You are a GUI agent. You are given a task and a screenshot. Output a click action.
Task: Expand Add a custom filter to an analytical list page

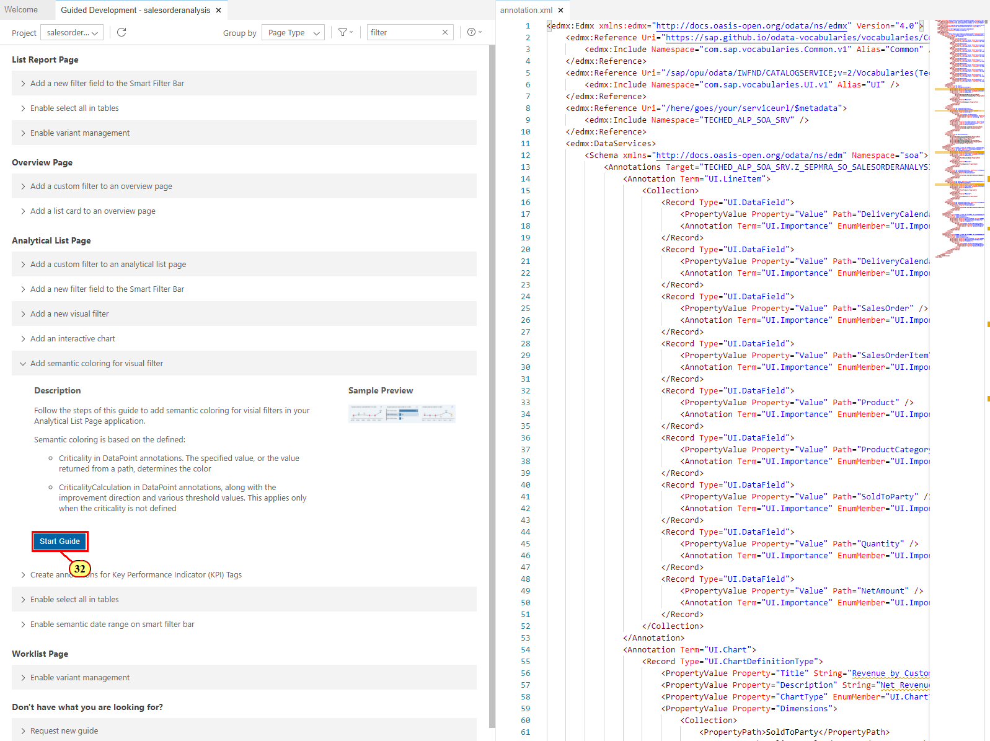point(244,264)
